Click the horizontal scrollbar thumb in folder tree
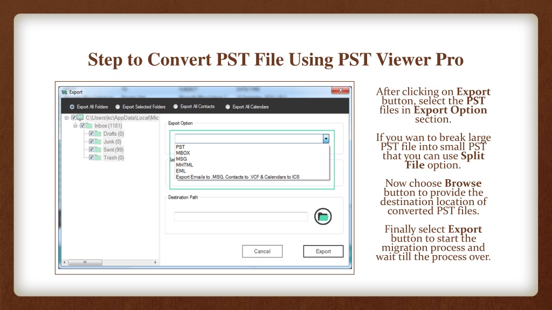552x310 pixels. point(85,262)
